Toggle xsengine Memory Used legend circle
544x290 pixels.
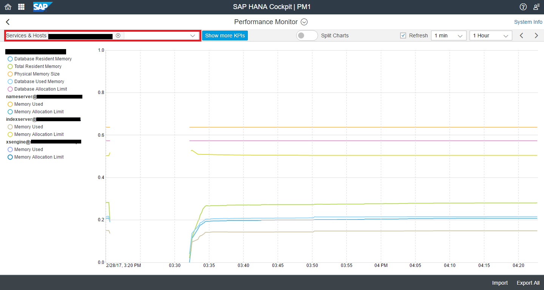click(x=10, y=150)
